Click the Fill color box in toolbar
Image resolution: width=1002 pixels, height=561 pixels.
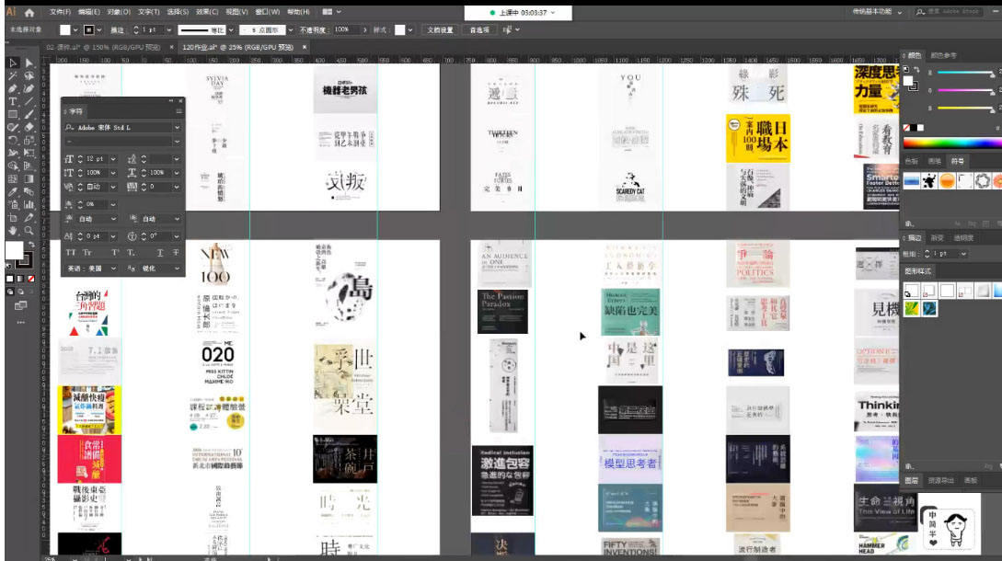click(14, 250)
